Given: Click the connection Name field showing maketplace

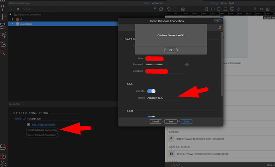Looking at the screenshot, I should click(x=52, y=119).
